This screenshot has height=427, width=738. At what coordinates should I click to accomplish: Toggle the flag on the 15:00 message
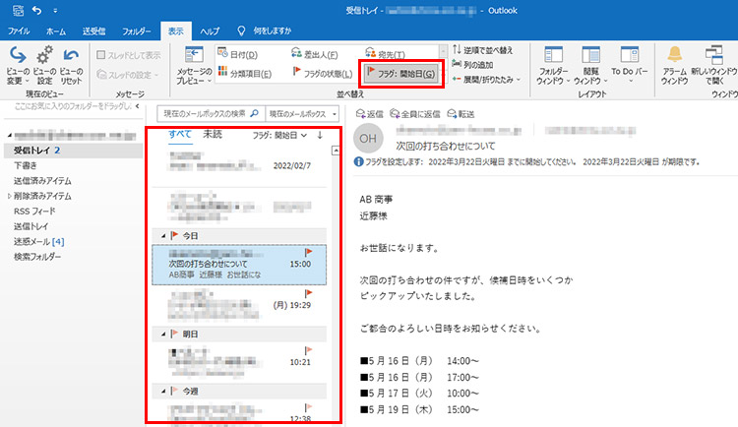click(310, 252)
